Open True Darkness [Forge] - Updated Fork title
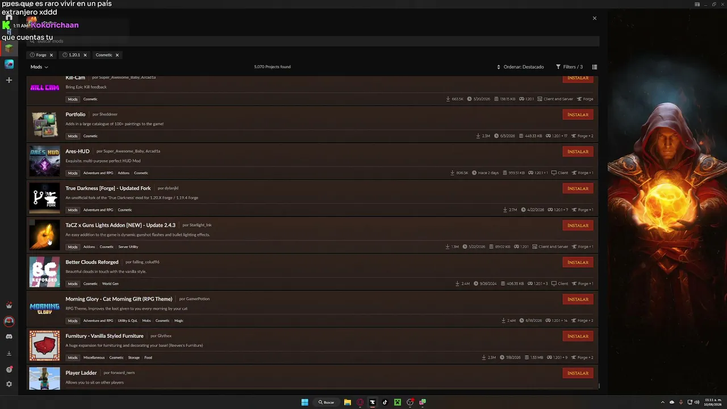This screenshot has width=727, height=409. (x=108, y=188)
